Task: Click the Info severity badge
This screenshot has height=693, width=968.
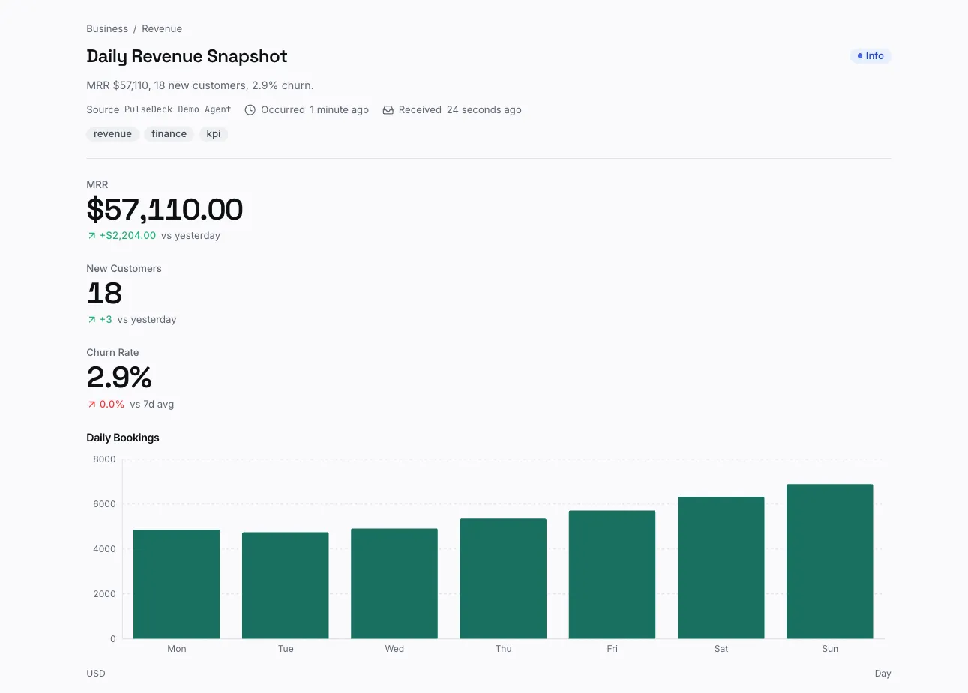Action: [x=870, y=56]
